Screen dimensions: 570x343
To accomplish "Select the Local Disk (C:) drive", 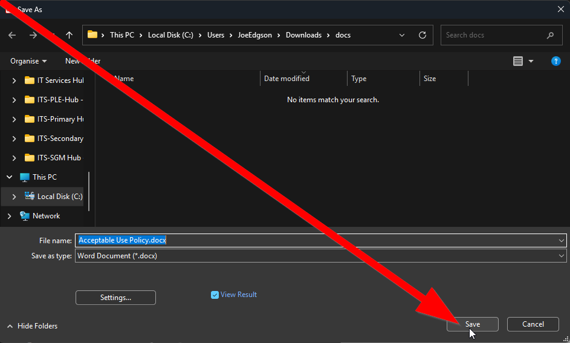I will [x=59, y=197].
